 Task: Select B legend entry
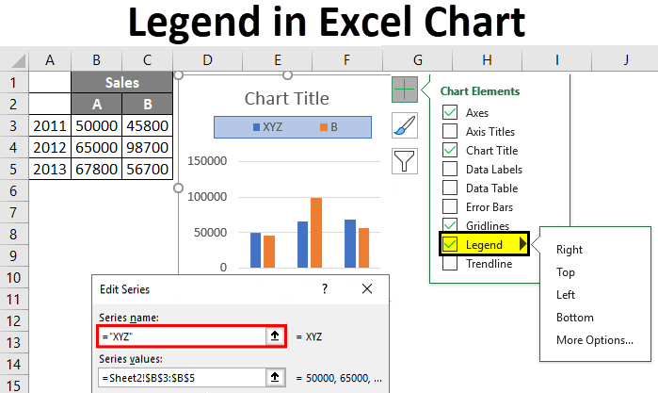tap(329, 127)
